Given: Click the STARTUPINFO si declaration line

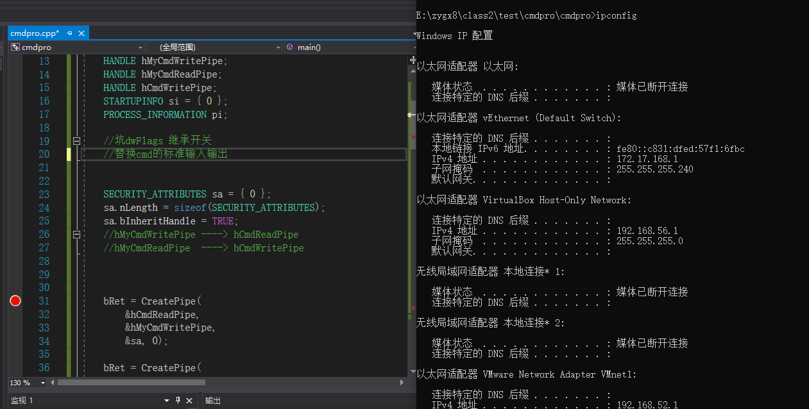Looking at the screenshot, I should (x=166, y=101).
